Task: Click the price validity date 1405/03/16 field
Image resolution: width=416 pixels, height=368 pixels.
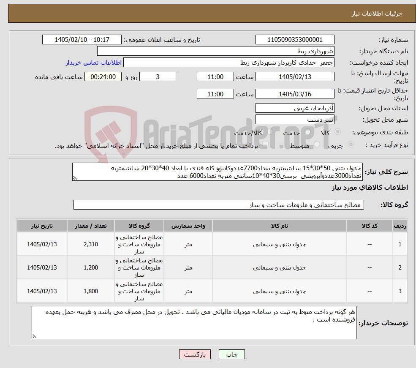Action: [295, 94]
